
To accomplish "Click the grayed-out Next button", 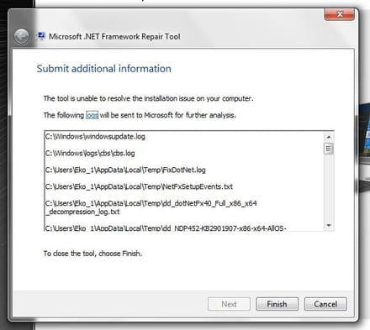I will 229,304.
